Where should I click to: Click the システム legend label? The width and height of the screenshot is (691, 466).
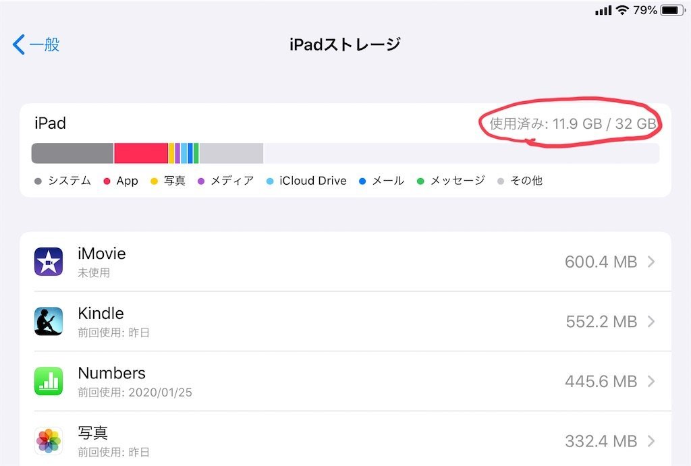[x=69, y=181]
